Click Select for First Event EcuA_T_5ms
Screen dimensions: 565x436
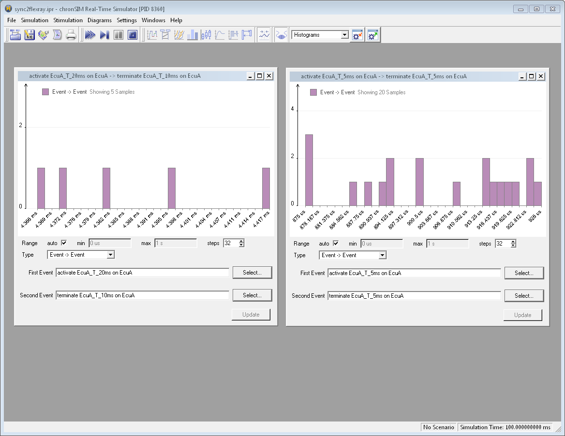point(524,273)
